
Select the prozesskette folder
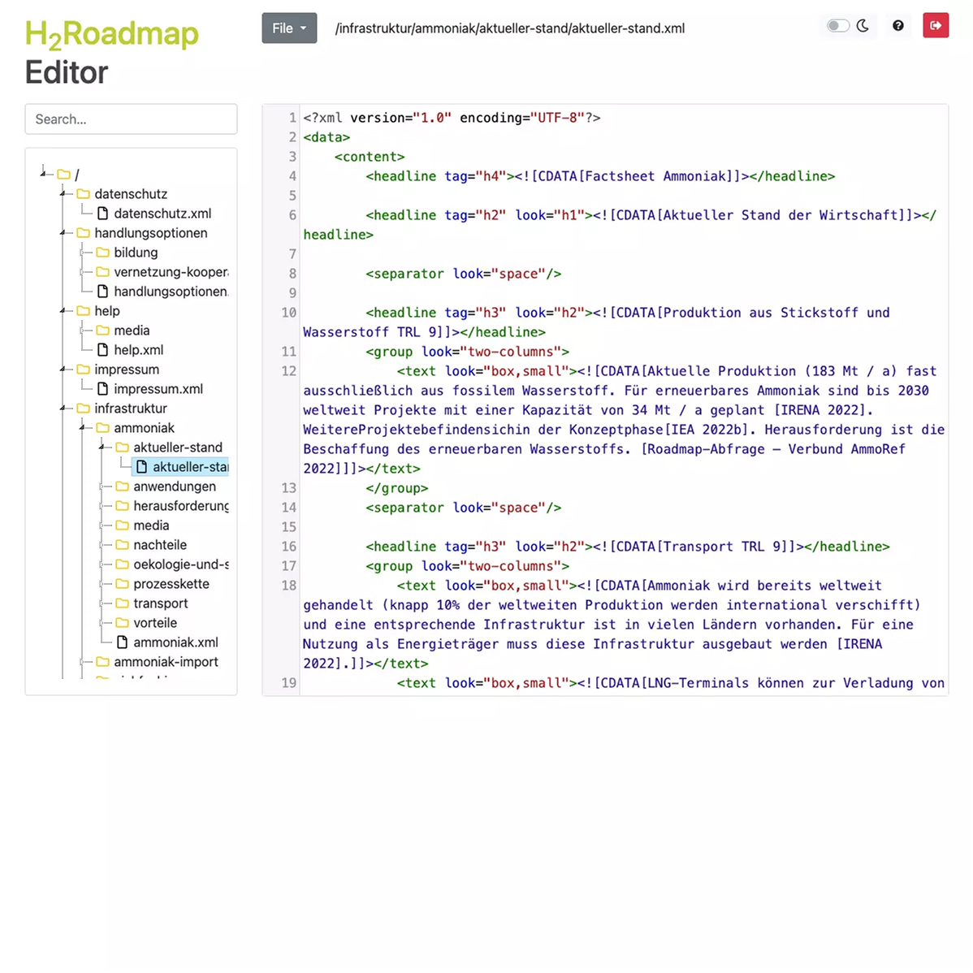point(171,584)
